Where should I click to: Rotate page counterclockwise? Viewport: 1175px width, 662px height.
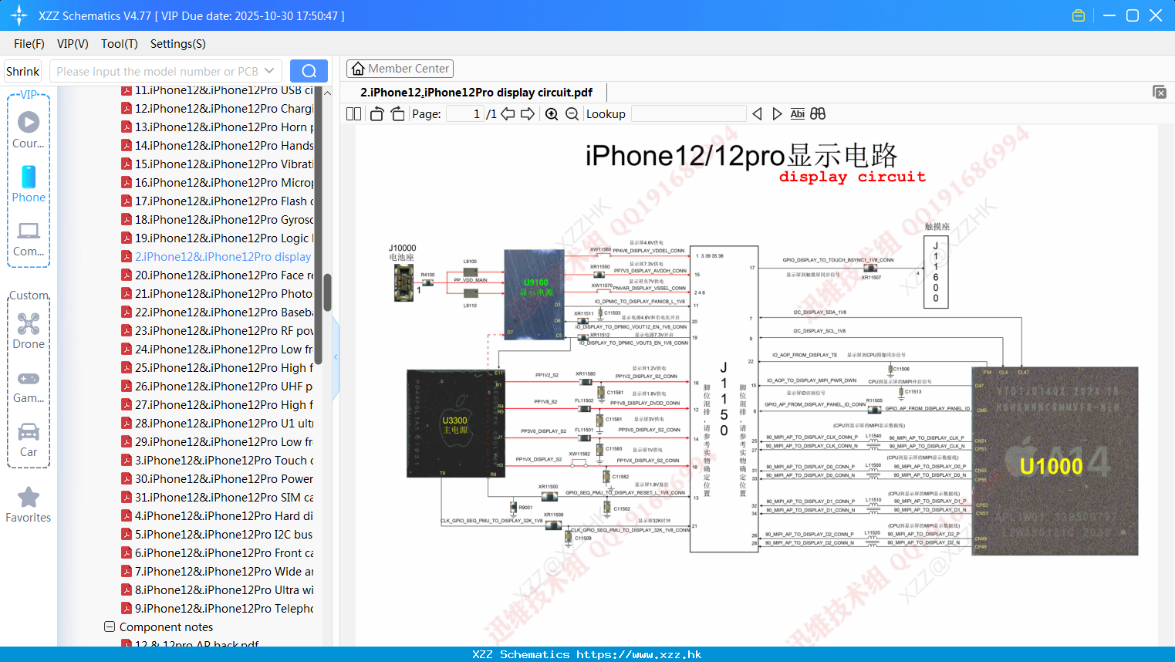tap(376, 114)
